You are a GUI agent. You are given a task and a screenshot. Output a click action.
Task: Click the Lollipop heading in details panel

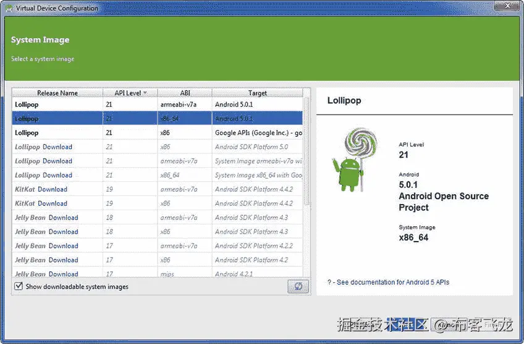coord(344,100)
